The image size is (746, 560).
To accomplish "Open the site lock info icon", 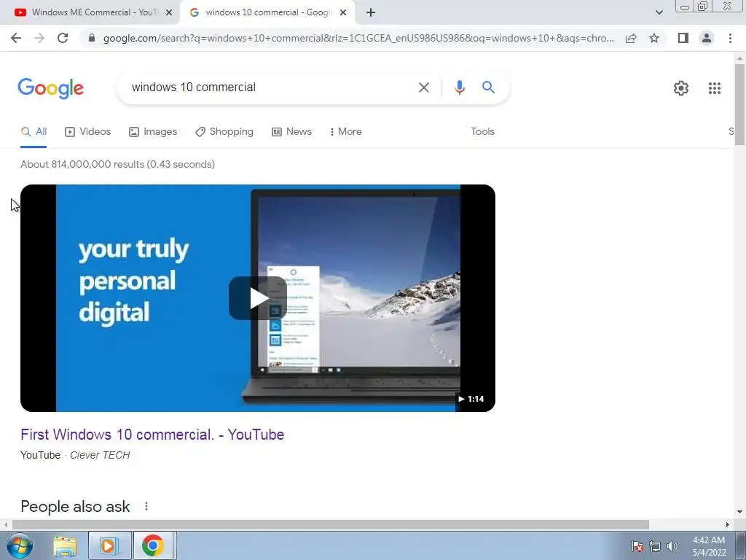I will [x=92, y=38].
